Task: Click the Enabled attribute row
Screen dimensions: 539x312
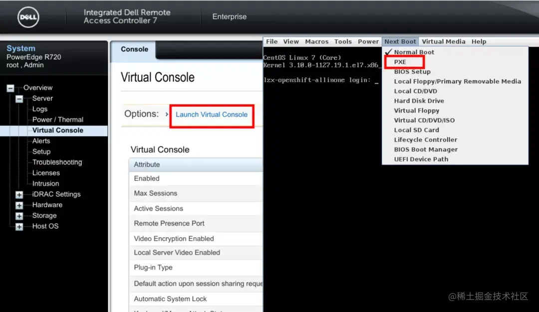Action: [x=196, y=178]
